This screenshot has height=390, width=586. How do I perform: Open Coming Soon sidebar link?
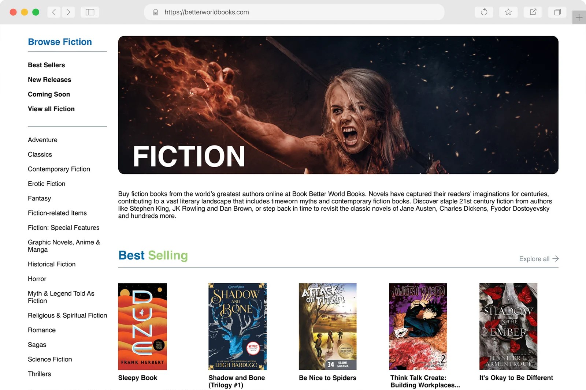pyautogui.click(x=49, y=94)
